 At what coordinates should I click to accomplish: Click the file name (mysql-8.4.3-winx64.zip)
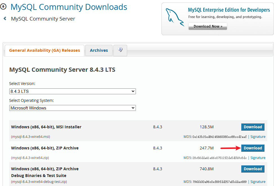[30, 158]
